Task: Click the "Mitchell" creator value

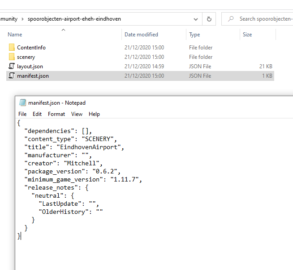Action: (82, 163)
